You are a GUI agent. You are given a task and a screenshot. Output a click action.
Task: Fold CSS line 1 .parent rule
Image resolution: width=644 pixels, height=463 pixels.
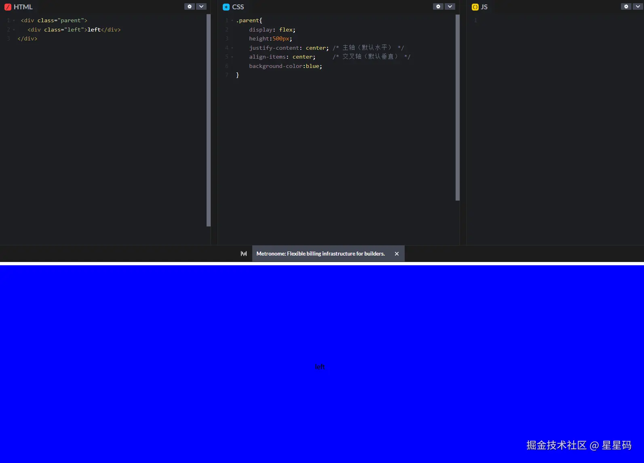232,21
